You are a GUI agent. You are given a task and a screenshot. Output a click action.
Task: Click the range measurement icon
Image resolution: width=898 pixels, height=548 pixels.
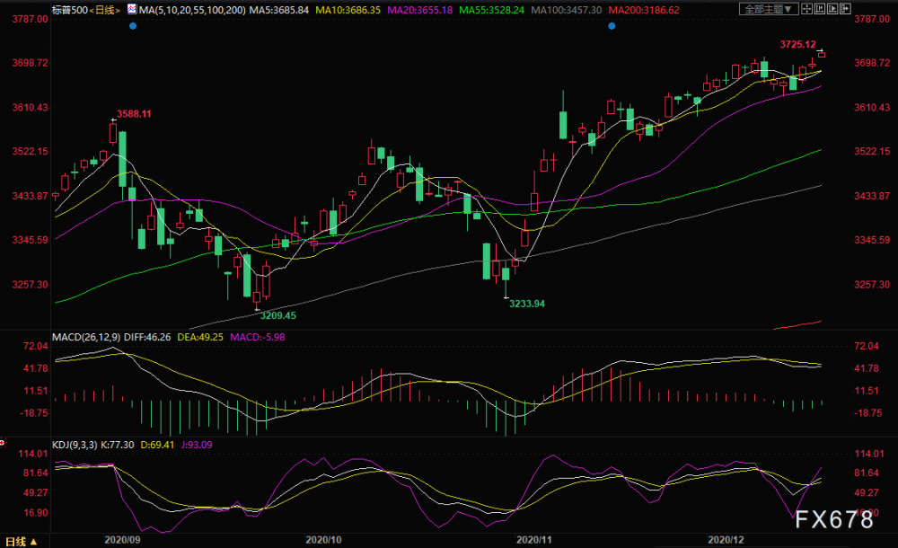pos(820,9)
